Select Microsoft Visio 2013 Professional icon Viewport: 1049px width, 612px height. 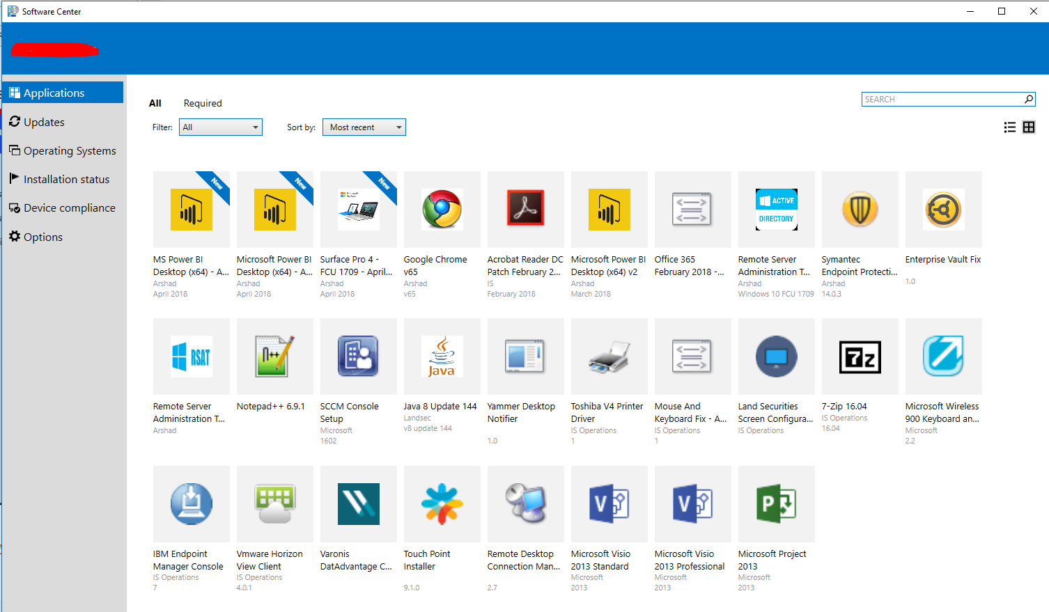point(693,504)
